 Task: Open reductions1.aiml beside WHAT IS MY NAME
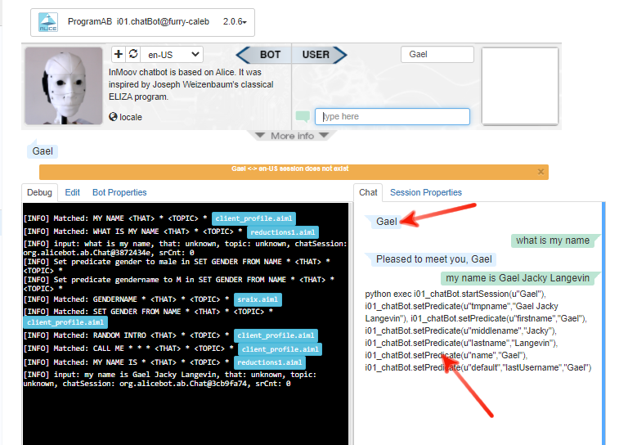(283, 232)
